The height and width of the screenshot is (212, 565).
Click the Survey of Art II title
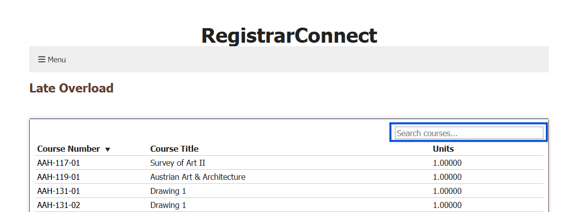point(178,163)
